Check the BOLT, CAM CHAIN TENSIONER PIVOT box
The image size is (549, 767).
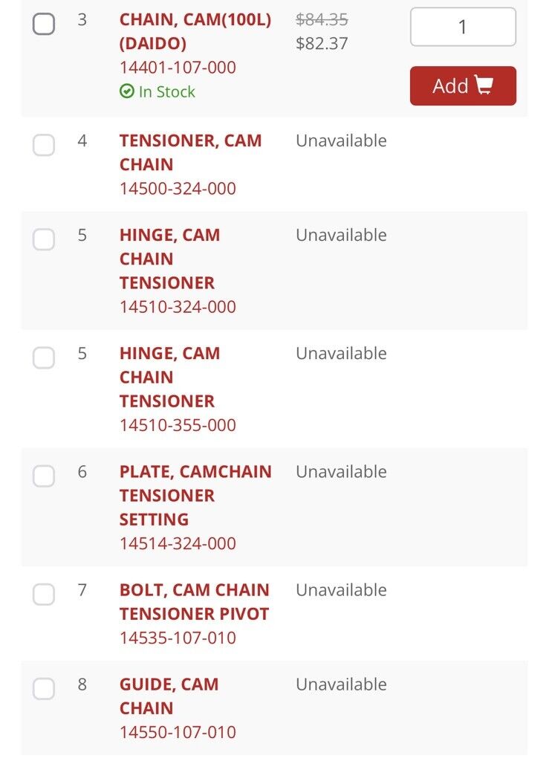coord(44,595)
